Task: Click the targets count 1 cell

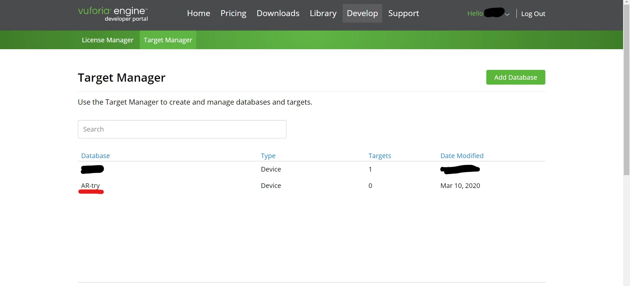Action: coord(370,169)
